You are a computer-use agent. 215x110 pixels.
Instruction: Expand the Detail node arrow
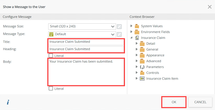(x=137, y=44)
